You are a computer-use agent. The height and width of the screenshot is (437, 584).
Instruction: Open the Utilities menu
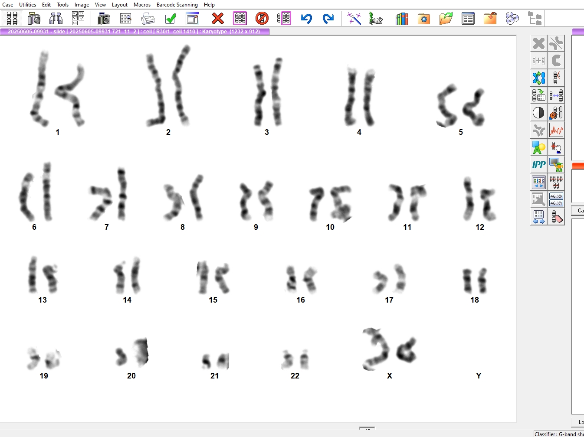click(27, 5)
